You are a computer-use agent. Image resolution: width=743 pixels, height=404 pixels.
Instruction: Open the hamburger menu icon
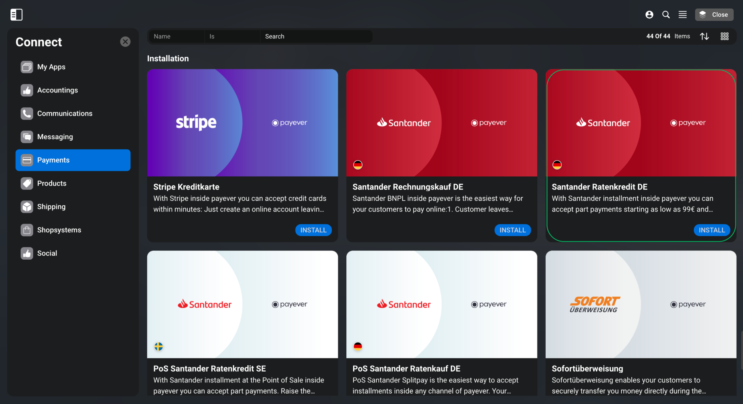(x=683, y=15)
